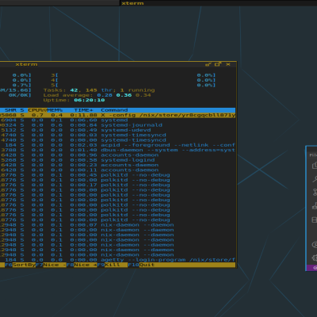Image resolution: width=317 pixels, height=317 pixels.
Task: Open the Extensions icon in the right window
Action: tap(315, 220)
